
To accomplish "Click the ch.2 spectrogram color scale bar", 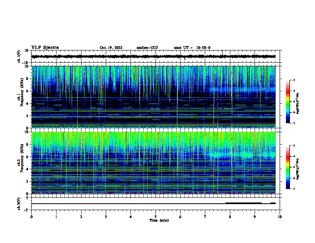I will pyautogui.click(x=288, y=167).
